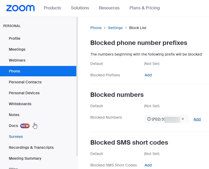This screenshot has width=209, height=169.
Task: Click the sidebar vertical scrollbar
Action: click(77, 86)
